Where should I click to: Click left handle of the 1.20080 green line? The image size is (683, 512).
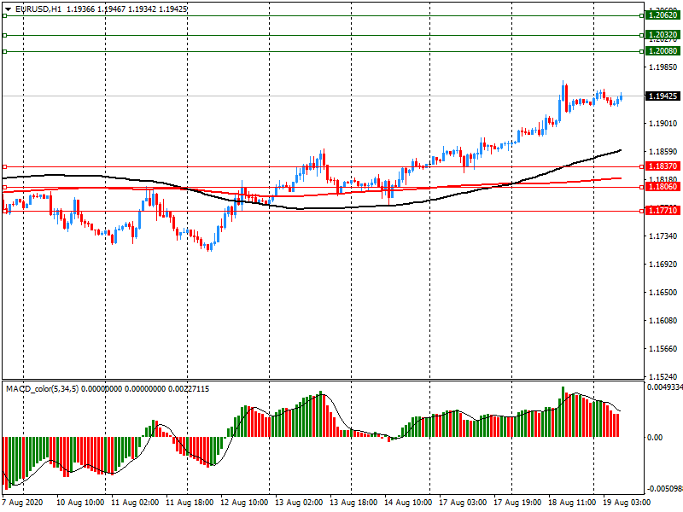(4, 51)
